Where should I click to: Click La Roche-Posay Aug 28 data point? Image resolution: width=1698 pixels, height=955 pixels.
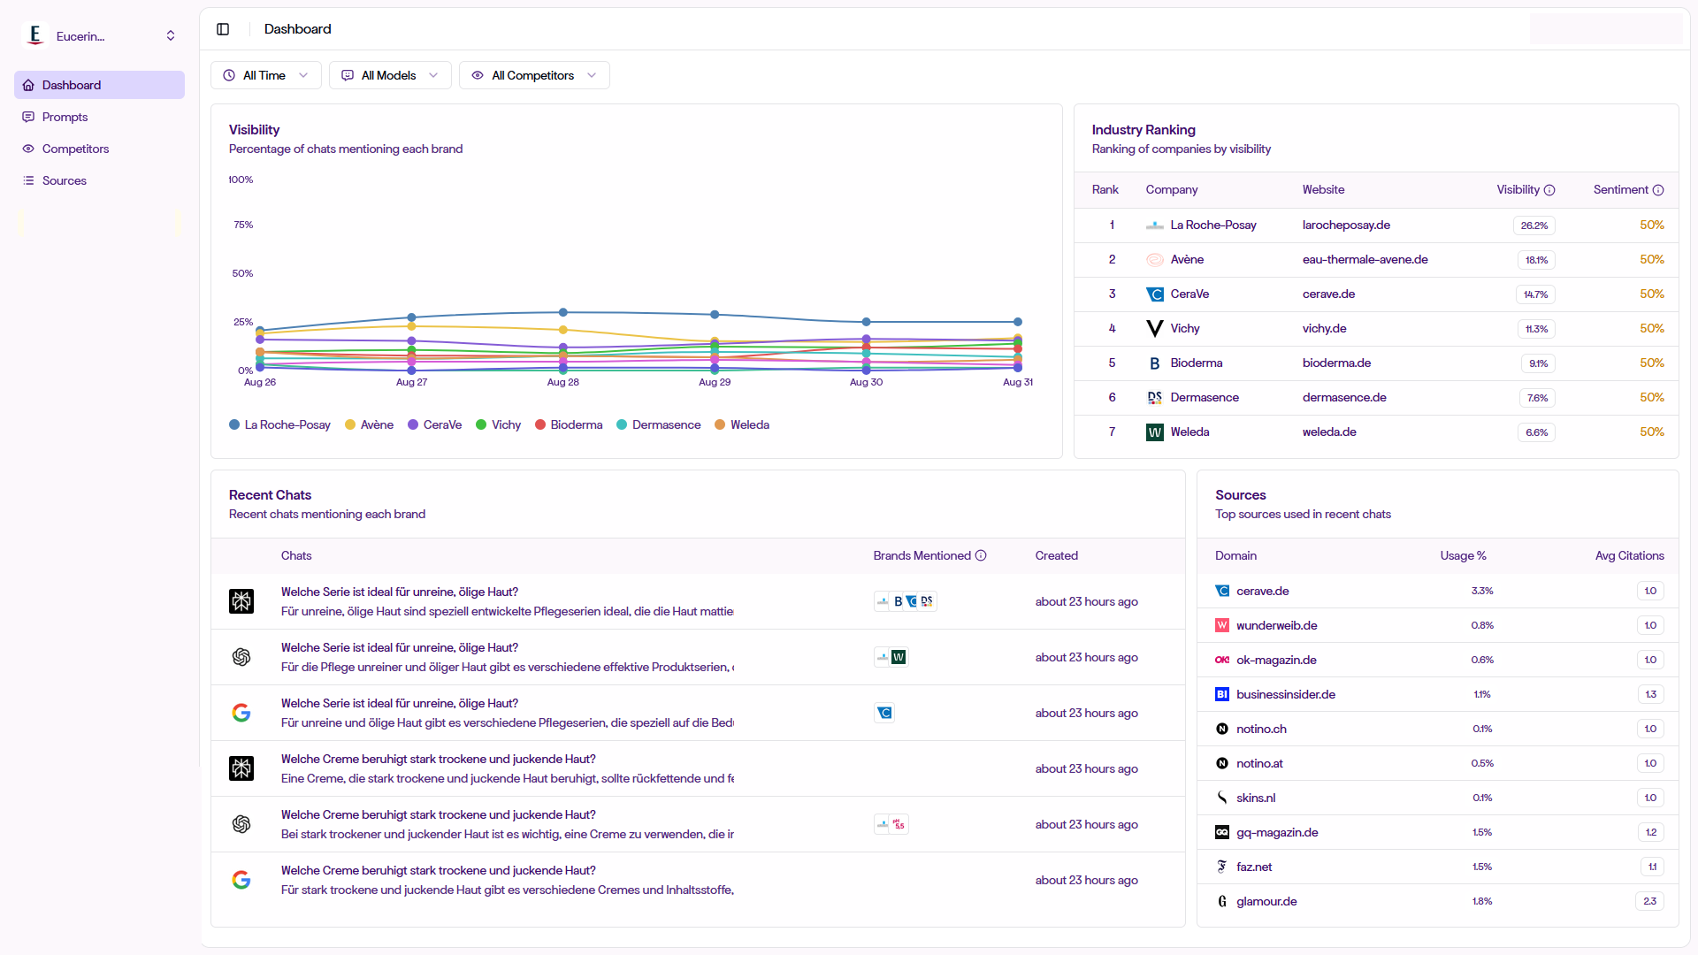(x=563, y=312)
